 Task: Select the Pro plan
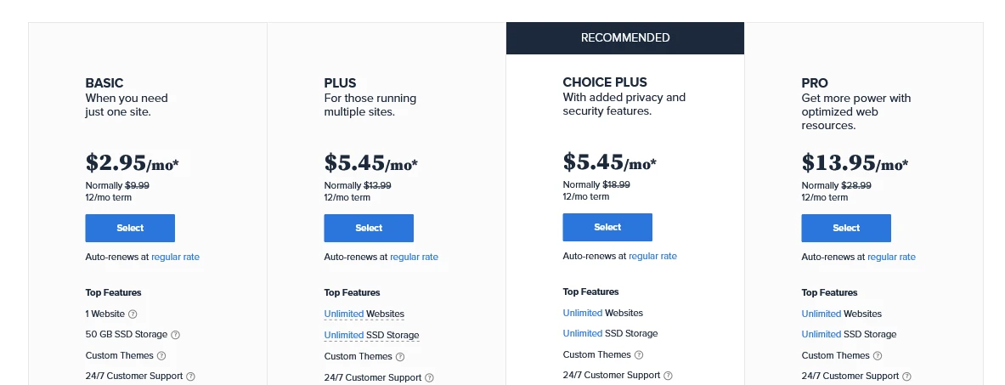tap(846, 228)
